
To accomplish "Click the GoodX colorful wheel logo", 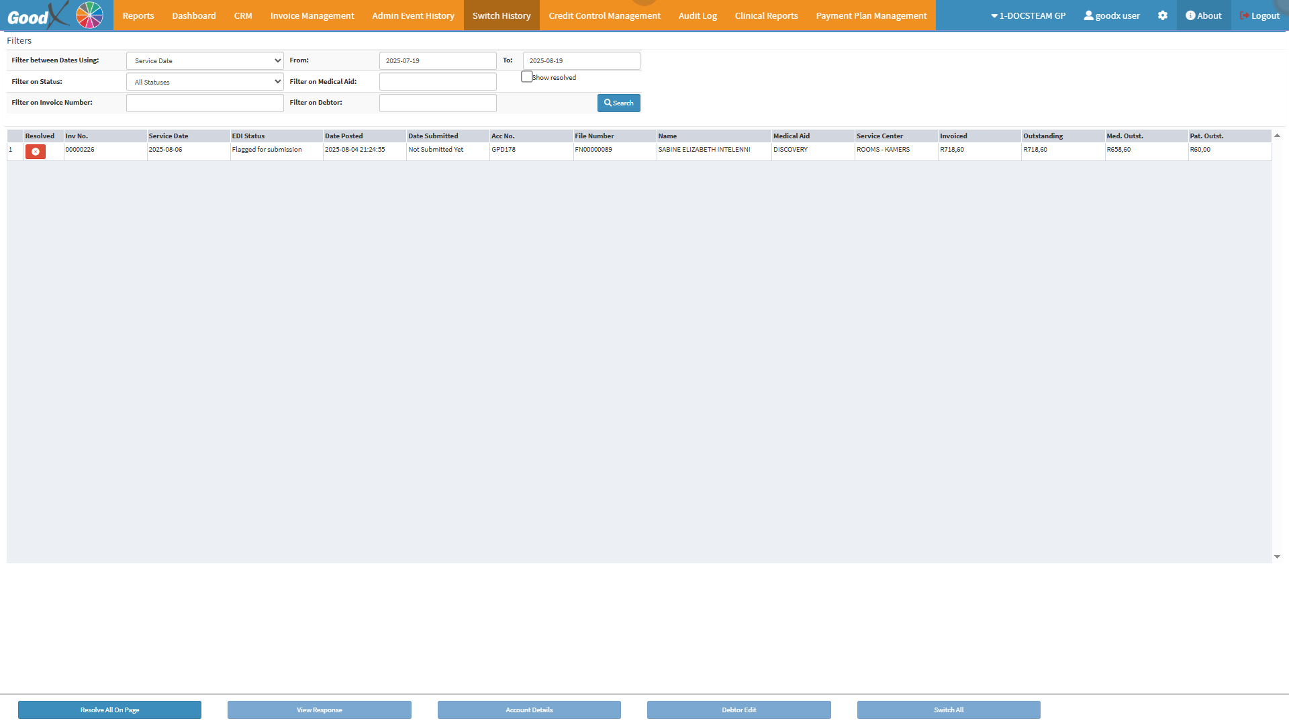I will tap(89, 15).
